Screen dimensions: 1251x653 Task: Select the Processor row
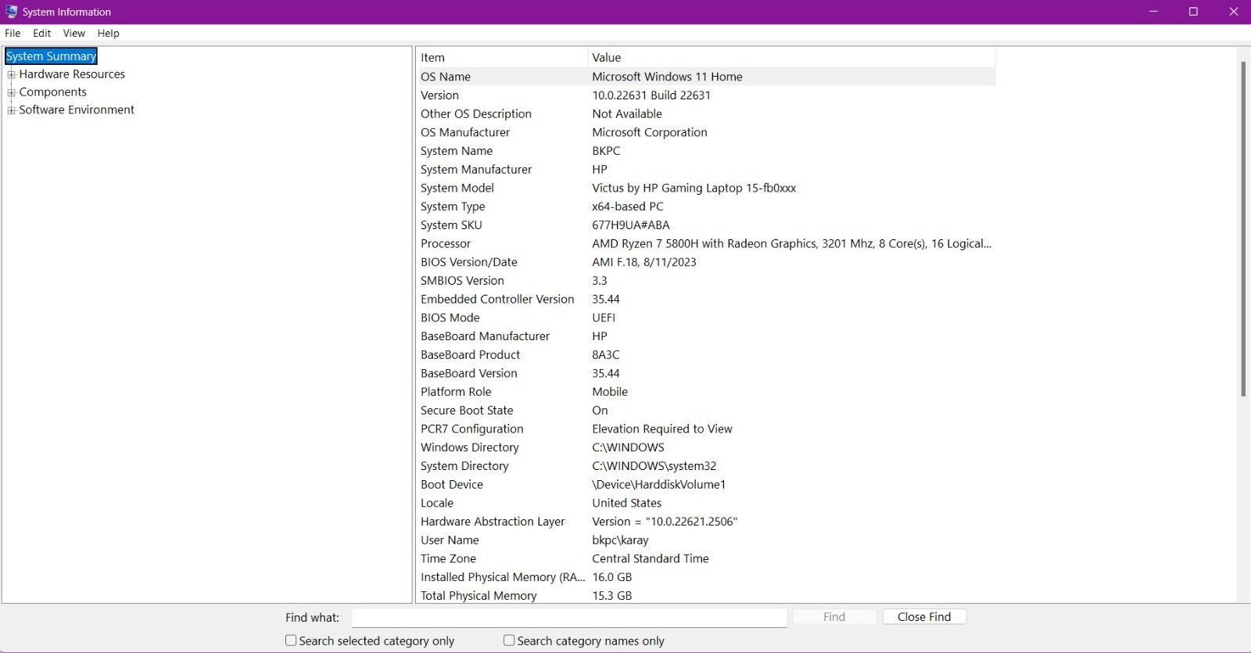[x=705, y=244]
